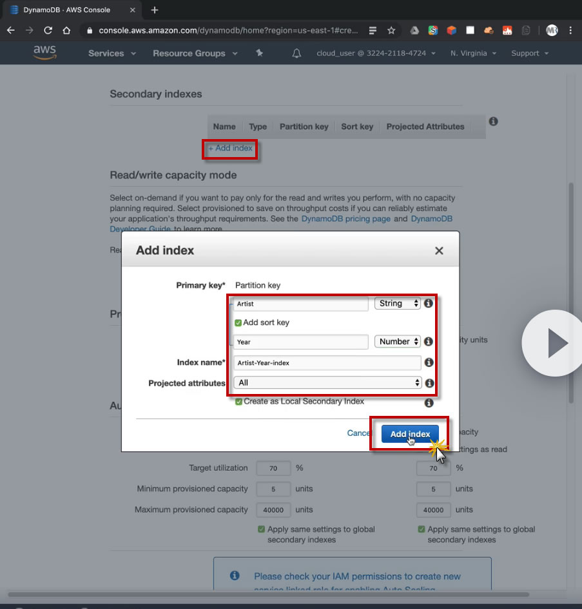The width and height of the screenshot is (582, 609).
Task: Open a new browser tab
Action: pos(155,10)
